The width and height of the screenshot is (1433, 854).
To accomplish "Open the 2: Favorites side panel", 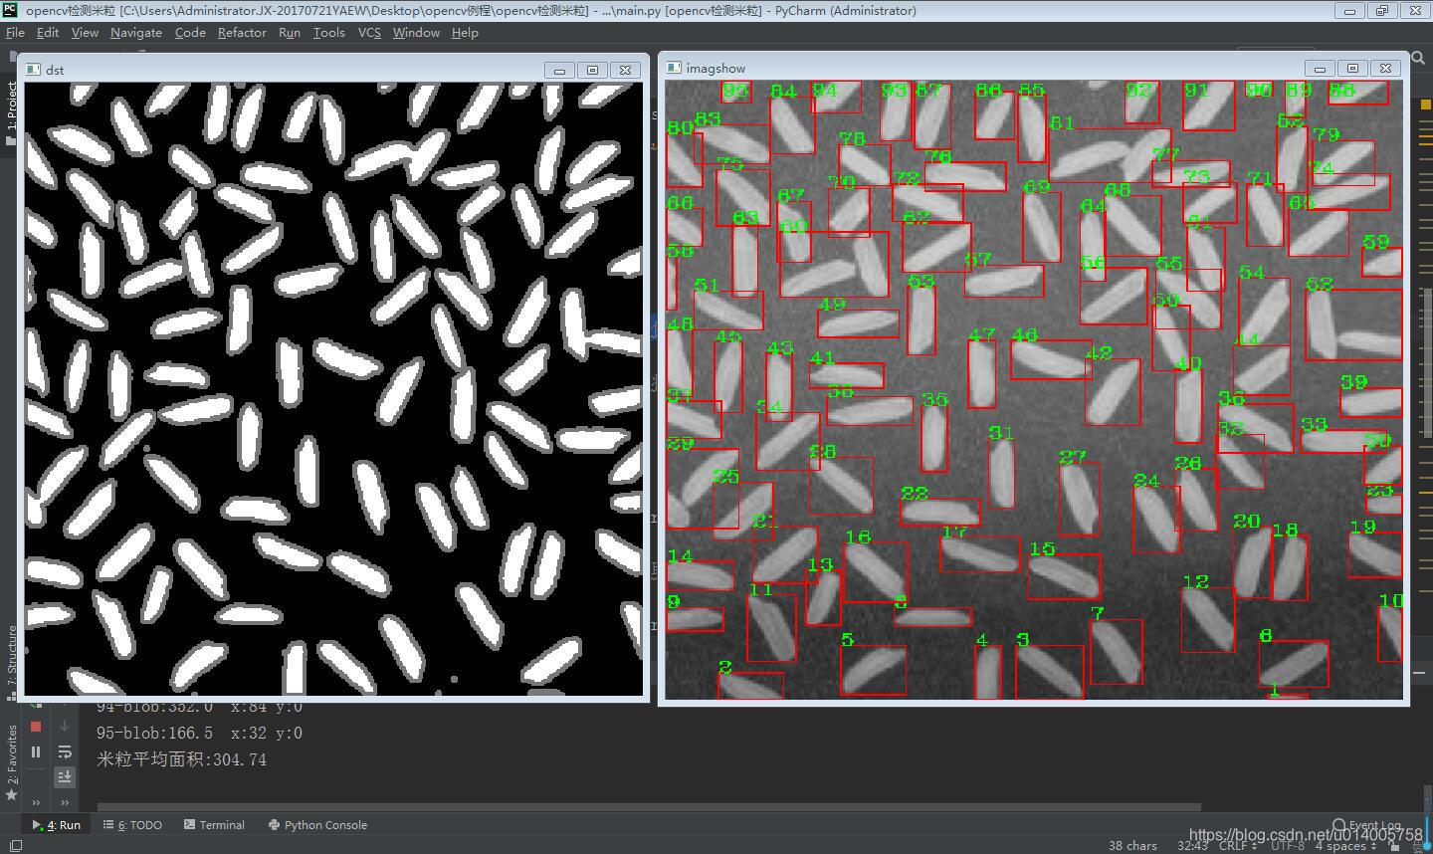I will click(x=12, y=754).
